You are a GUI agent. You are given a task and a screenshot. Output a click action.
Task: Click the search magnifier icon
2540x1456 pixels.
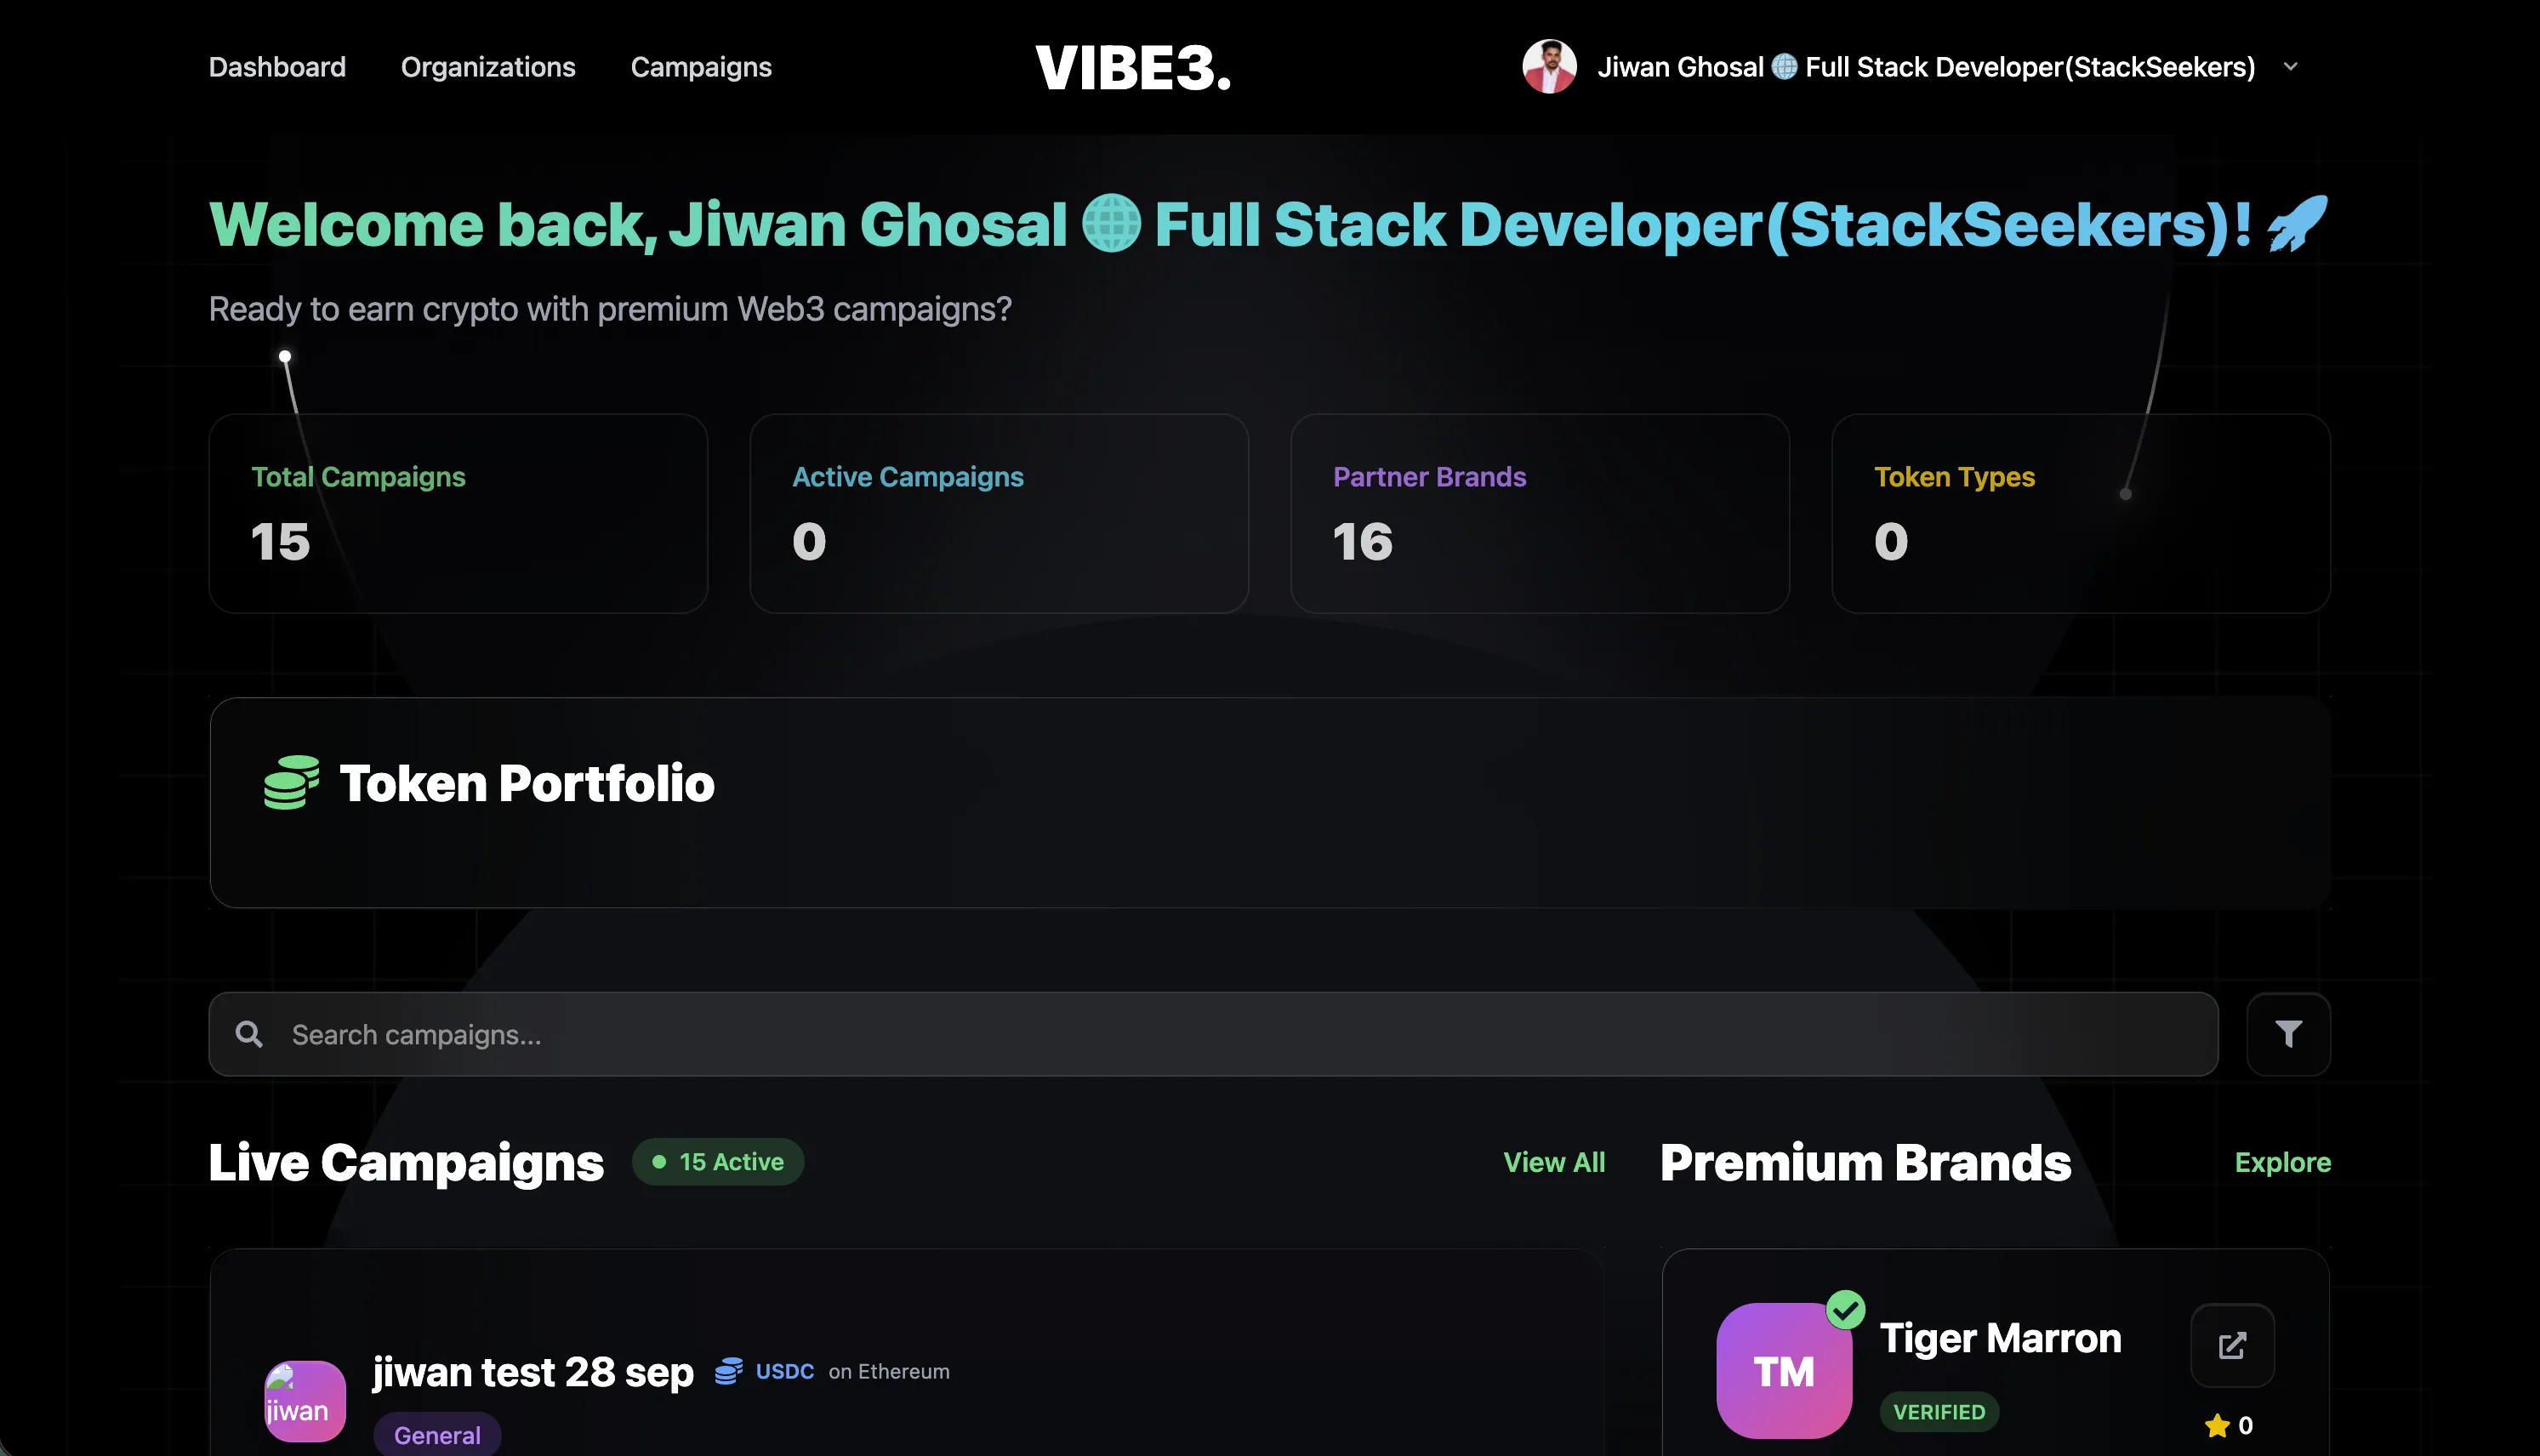tap(249, 1034)
